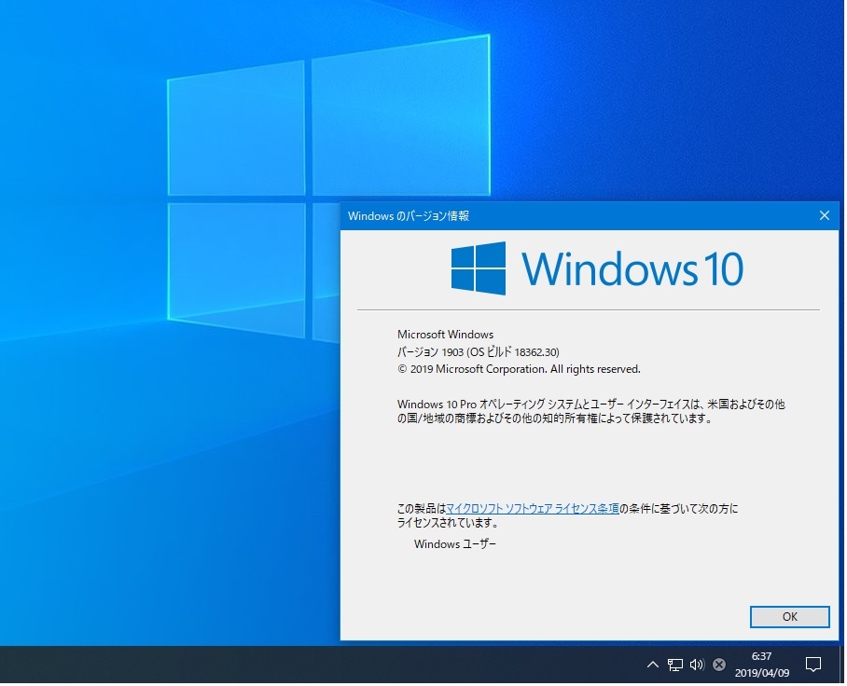This screenshot has width=847, height=686.
Task: Click the tray icon with X mark
Action: click(x=720, y=666)
